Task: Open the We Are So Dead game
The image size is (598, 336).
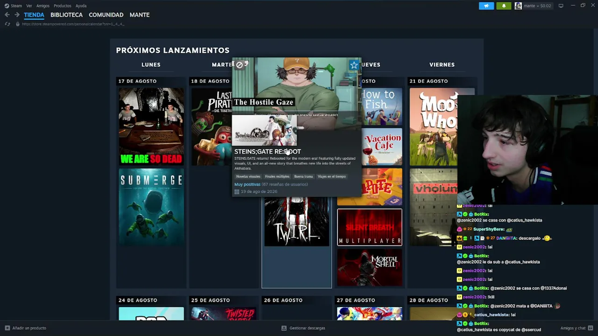Action: point(151,126)
